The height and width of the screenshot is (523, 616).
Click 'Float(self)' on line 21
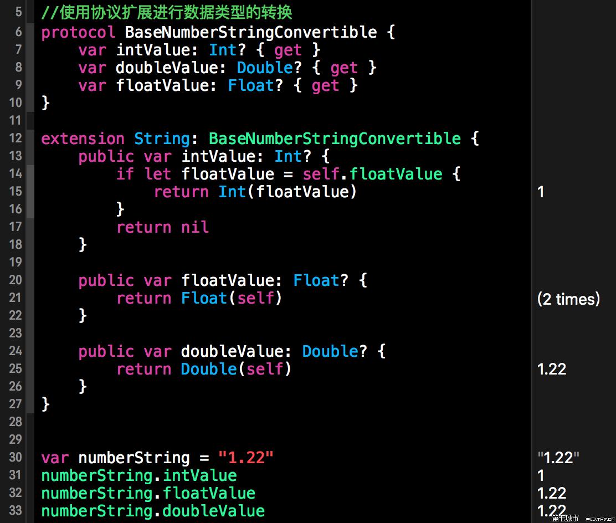(x=232, y=298)
